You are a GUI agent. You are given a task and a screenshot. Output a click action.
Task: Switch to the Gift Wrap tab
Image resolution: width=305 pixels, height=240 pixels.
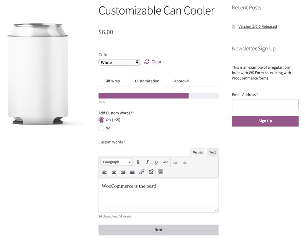(x=112, y=81)
